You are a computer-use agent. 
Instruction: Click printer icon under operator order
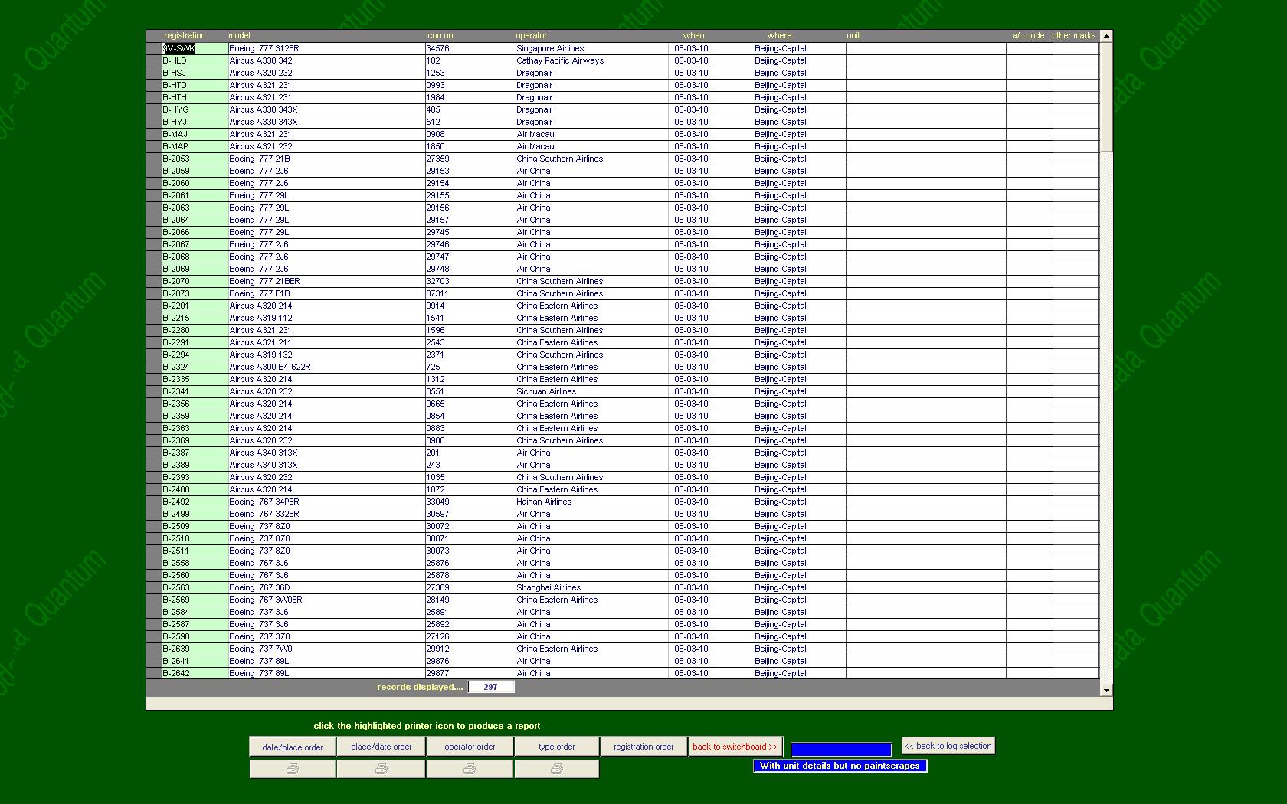[x=469, y=769]
